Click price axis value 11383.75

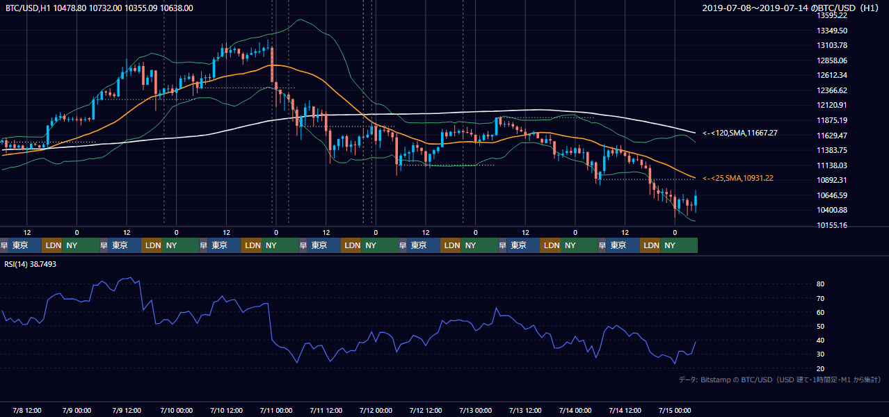point(832,150)
